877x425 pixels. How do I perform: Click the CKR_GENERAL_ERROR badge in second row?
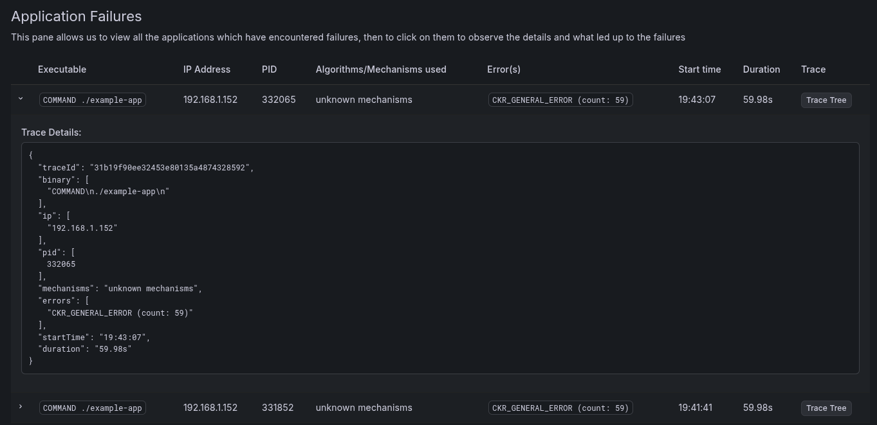point(560,408)
